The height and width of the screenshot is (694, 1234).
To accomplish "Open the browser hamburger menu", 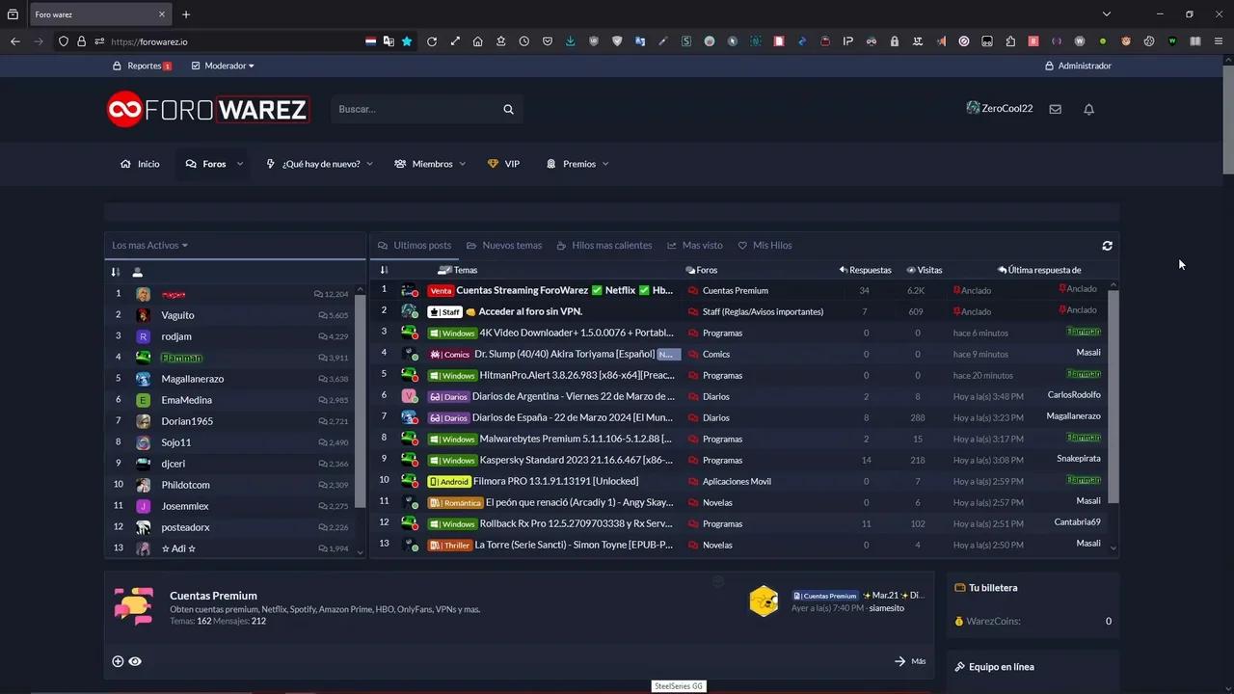I will point(1220,41).
